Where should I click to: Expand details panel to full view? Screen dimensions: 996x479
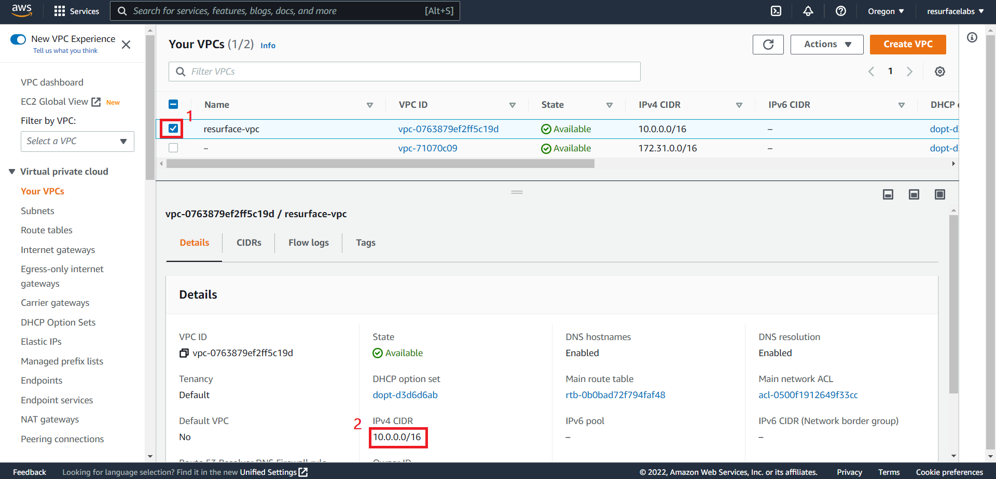pyautogui.click(x=940, y=194)
